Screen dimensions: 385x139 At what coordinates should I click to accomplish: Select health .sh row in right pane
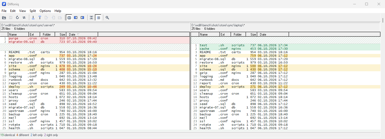click(286, 128)
